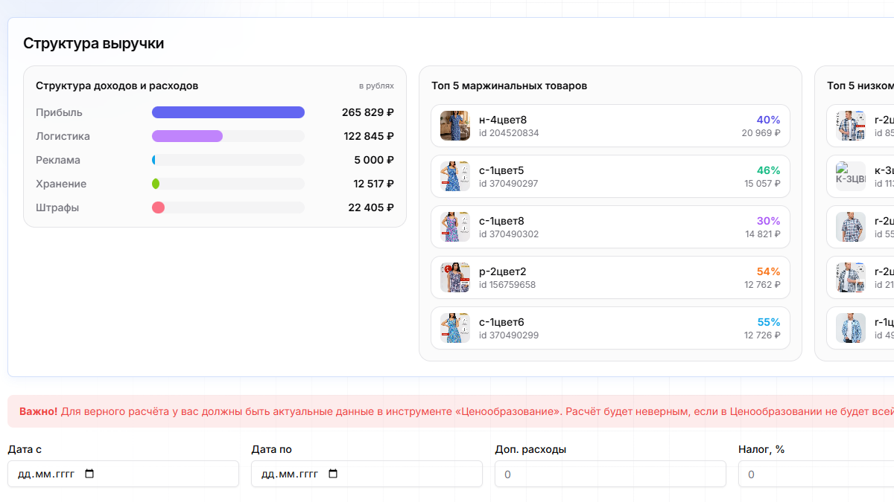Click the с-1цвет8 product thumbnail
894x502 pixels.
(x=455, y=227)
